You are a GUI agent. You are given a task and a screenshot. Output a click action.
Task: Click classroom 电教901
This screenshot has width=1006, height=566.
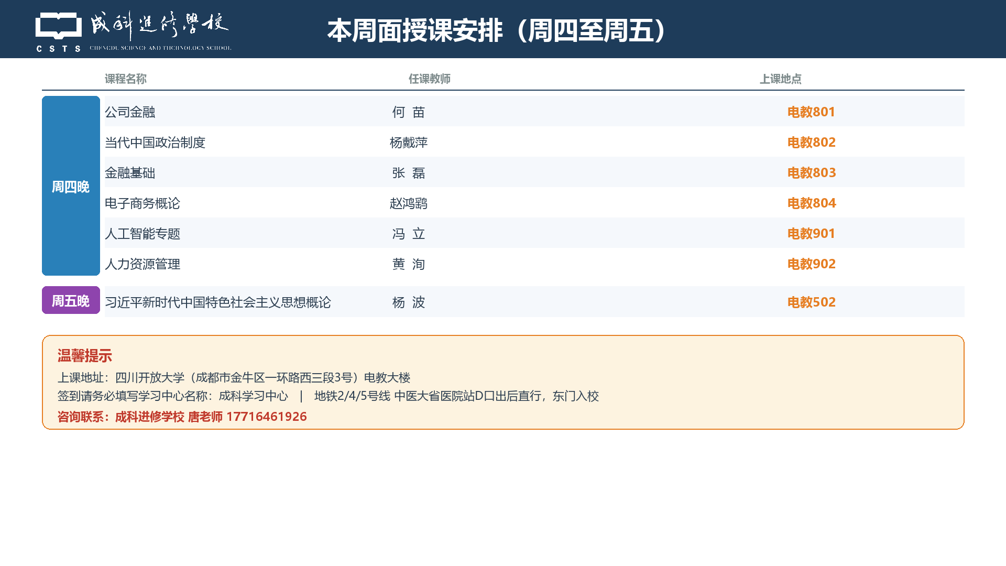[x=811, y=234]
